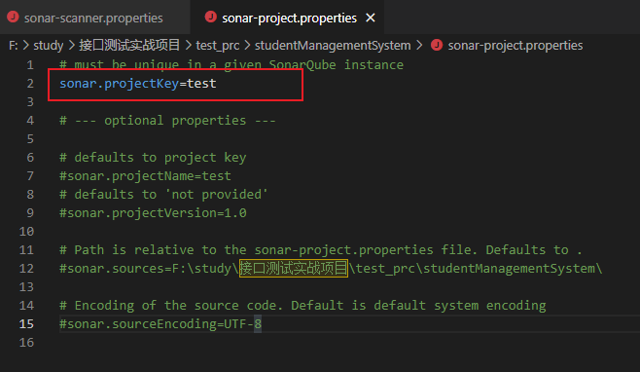640x372 pixels.
Task: Click the chevron after studentManagementSystem in the breadcrumb
Action: tap(419, 45)
